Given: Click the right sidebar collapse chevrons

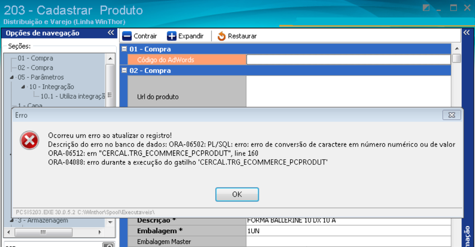Looking at the screenshot, I should [x=466, y=33].
